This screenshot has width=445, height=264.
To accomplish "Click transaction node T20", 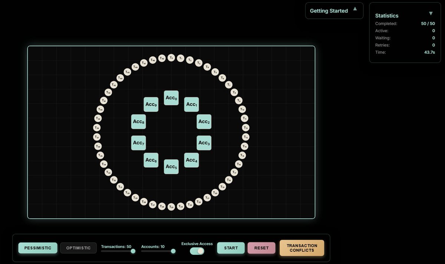I will pos(215,192).
